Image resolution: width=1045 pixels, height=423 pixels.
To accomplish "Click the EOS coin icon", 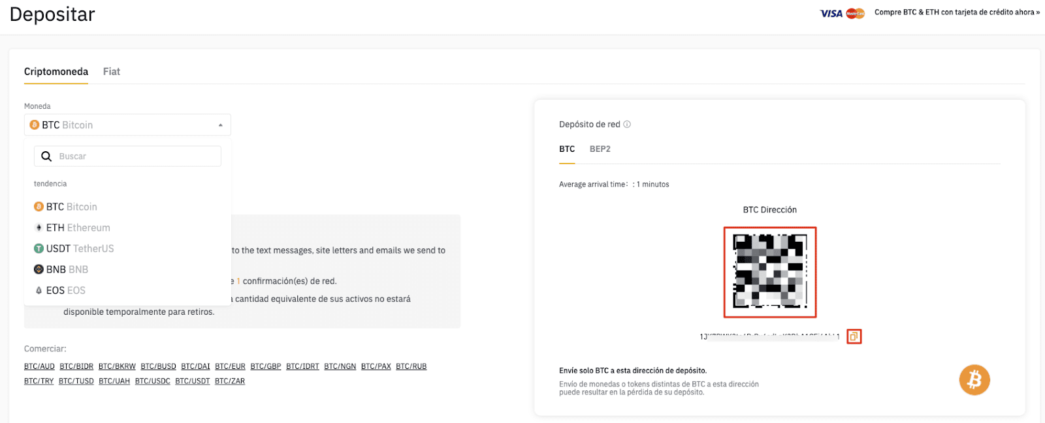I will coord(39,290).
